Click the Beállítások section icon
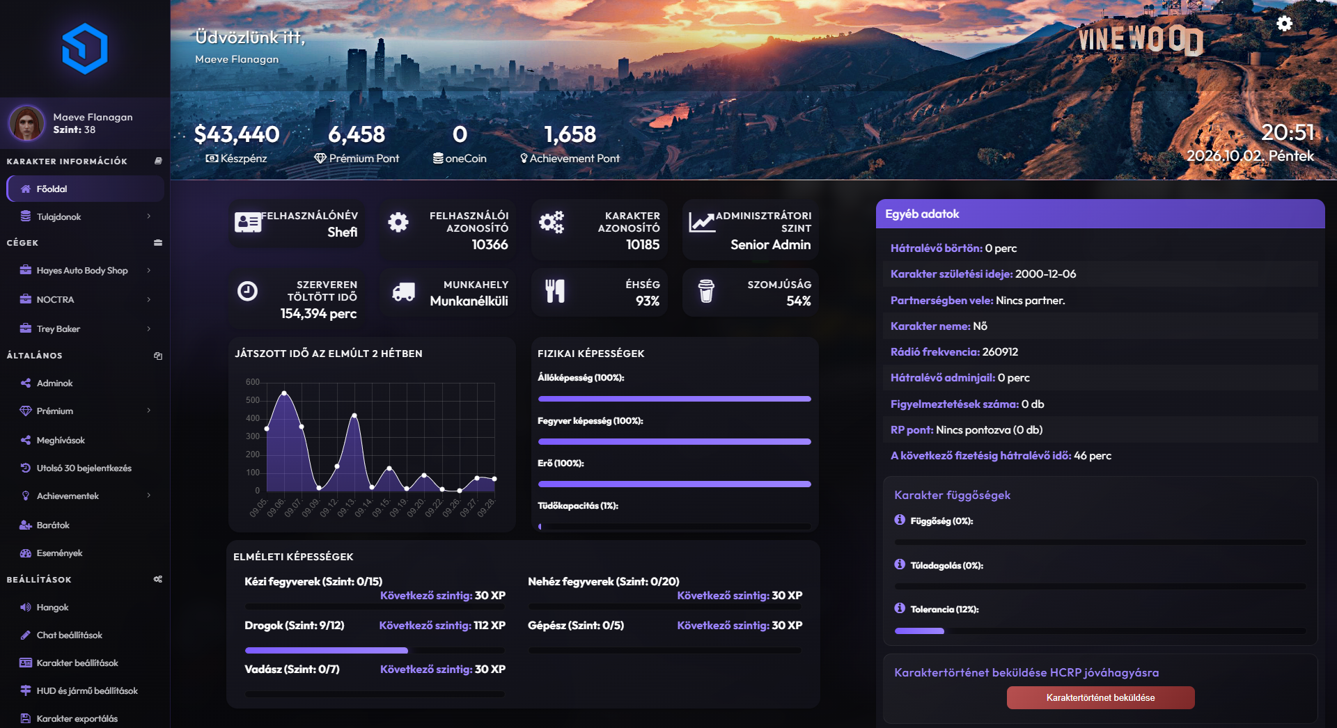Viewport: 1337px width, 728px height. pos(158,579)
